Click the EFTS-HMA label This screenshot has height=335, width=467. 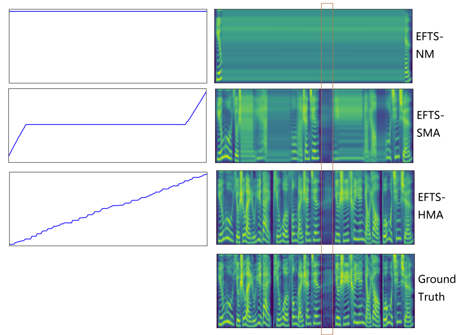[x=431, y=206]
